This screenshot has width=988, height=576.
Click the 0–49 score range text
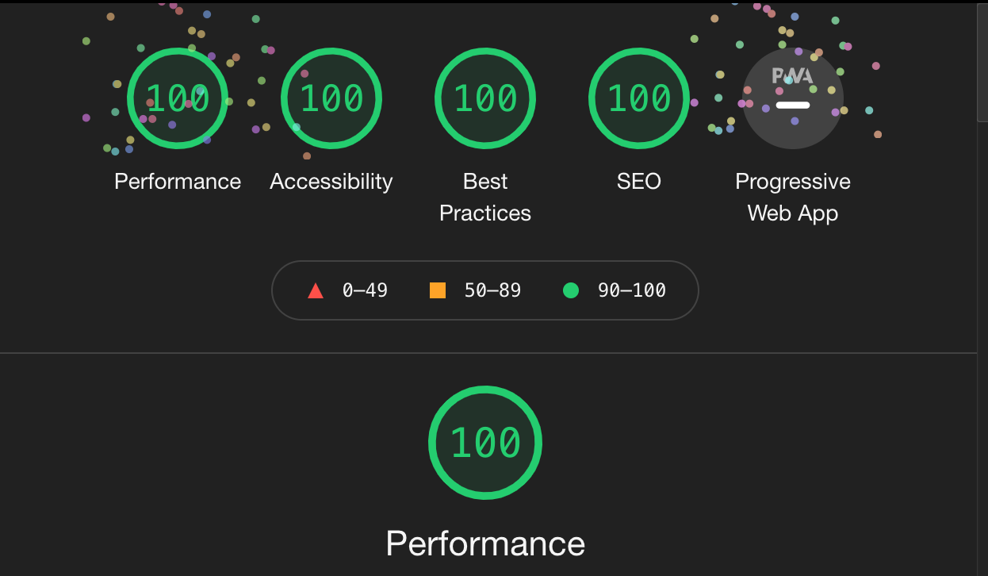pyautogui.click(x=365, y=290)
